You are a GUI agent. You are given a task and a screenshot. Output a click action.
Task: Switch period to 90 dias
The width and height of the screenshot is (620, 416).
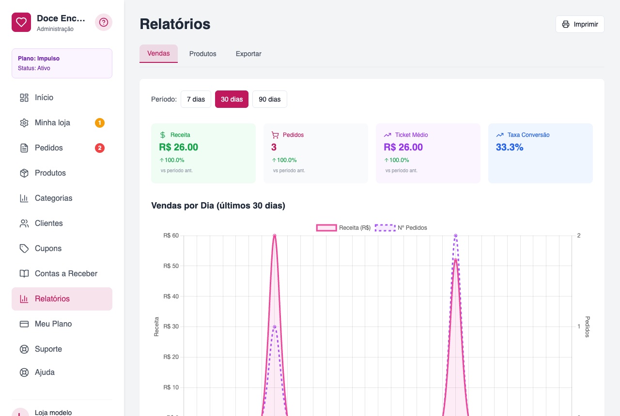(x=270, y=99)
